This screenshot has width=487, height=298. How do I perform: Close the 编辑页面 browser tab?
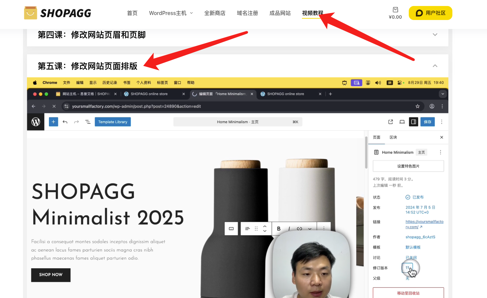[252, 94]
